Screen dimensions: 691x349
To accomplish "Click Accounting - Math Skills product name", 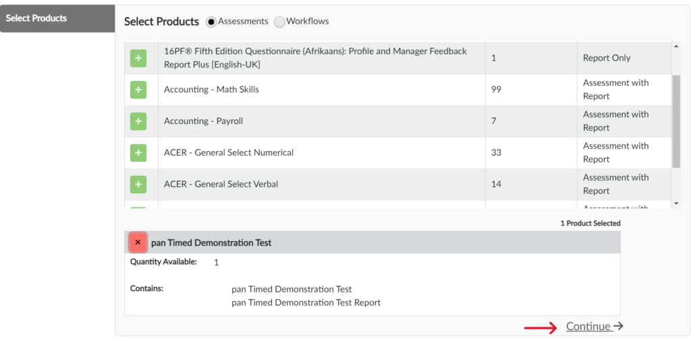I will point(211,90).
